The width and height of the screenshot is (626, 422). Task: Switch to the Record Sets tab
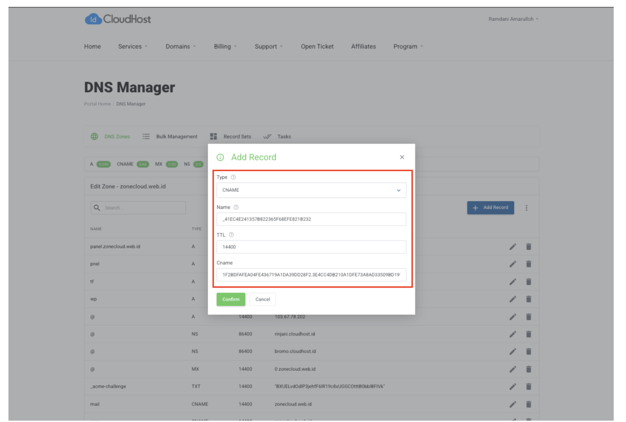pyautogui.click(x=230, y=136)
